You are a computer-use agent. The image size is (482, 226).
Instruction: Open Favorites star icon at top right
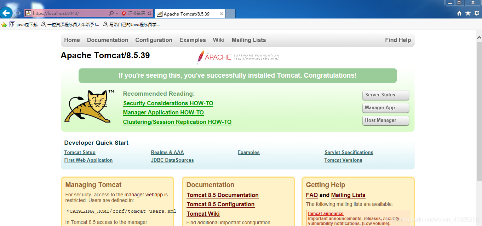coord(468,13)
